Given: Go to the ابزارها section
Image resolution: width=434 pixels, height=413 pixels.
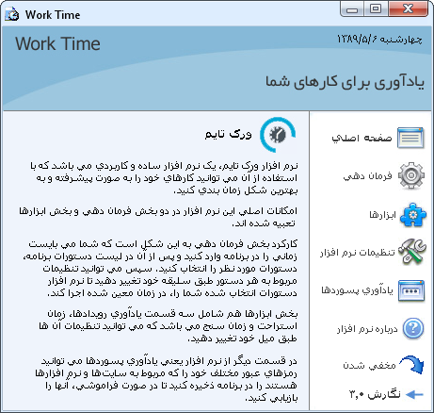Looking at the screenshot, I should coord(382,215).
